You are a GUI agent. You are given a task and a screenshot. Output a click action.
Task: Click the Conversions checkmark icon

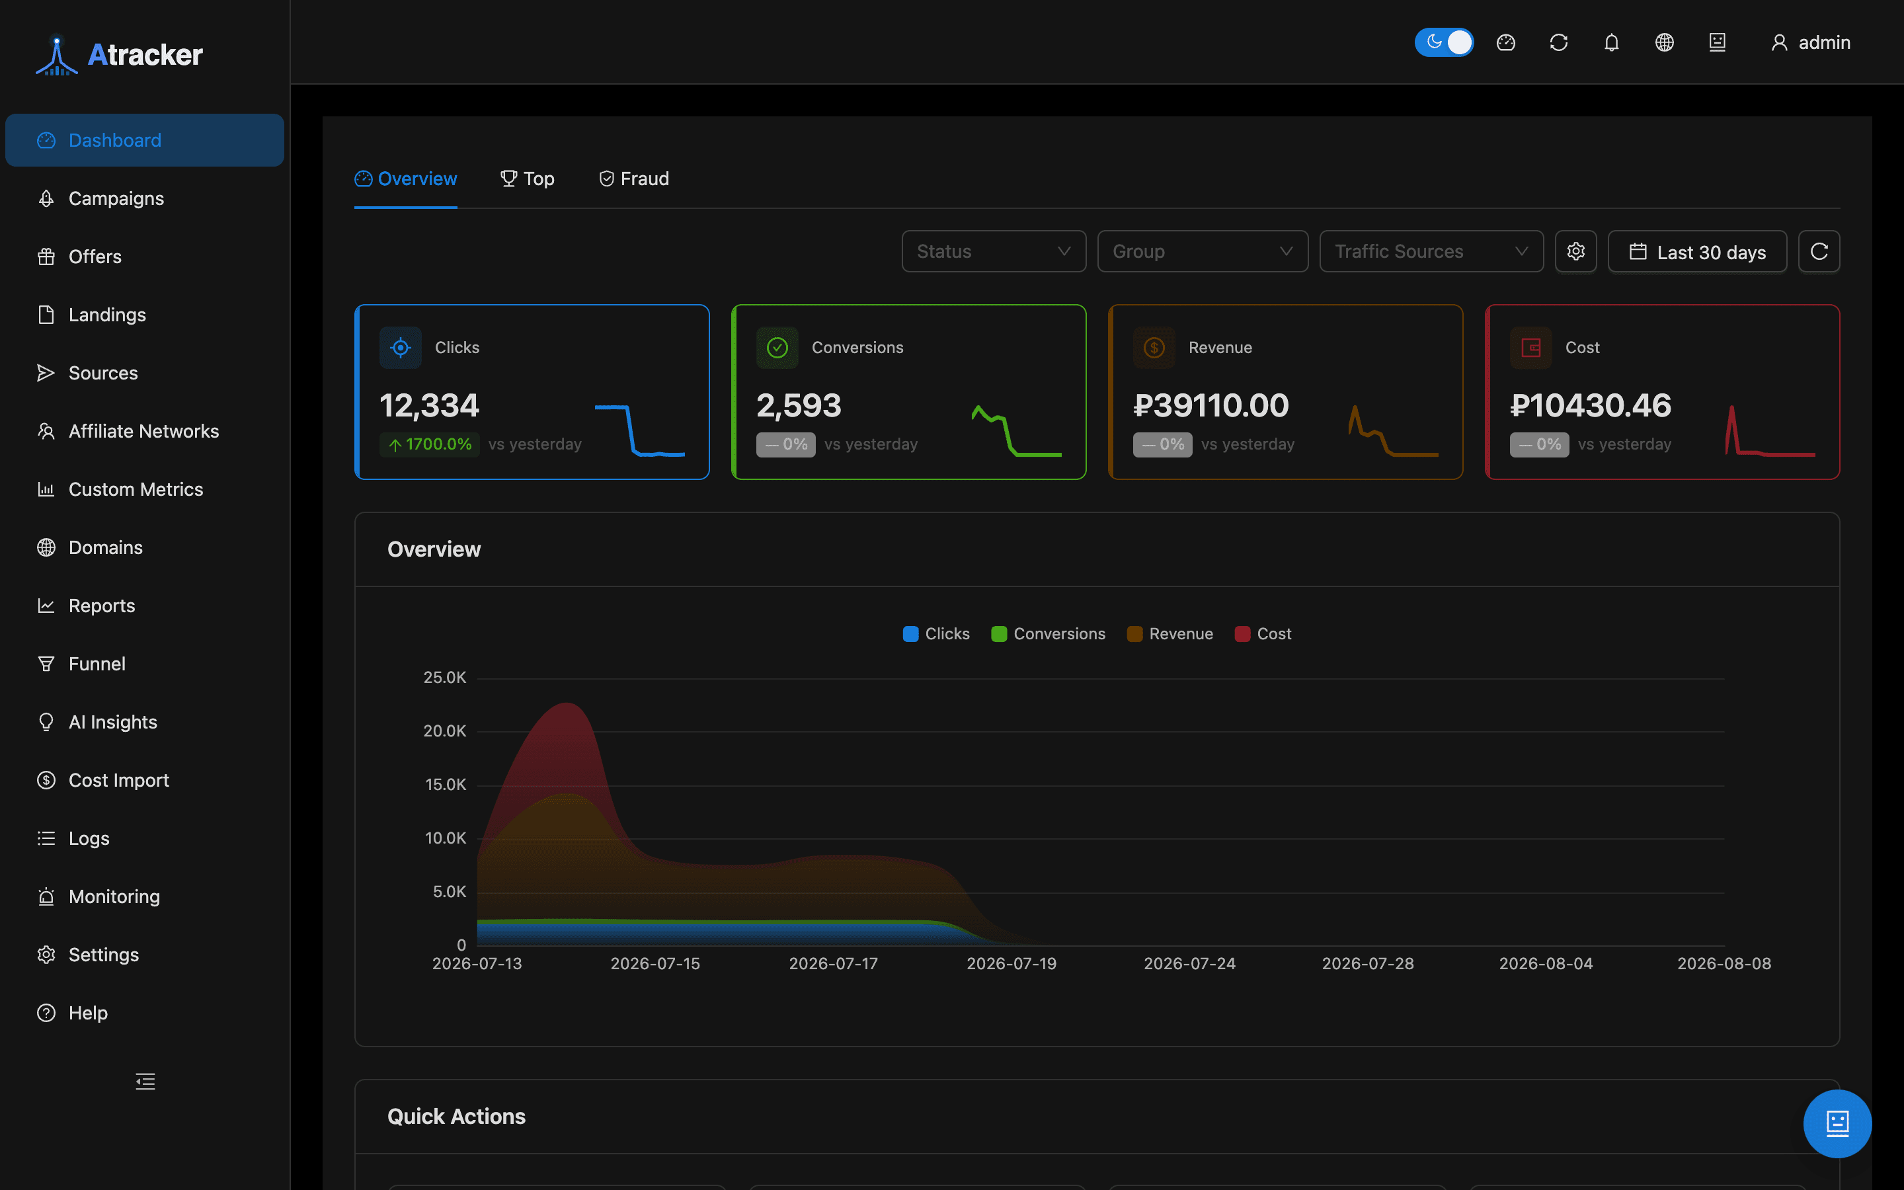coord(777,348)
